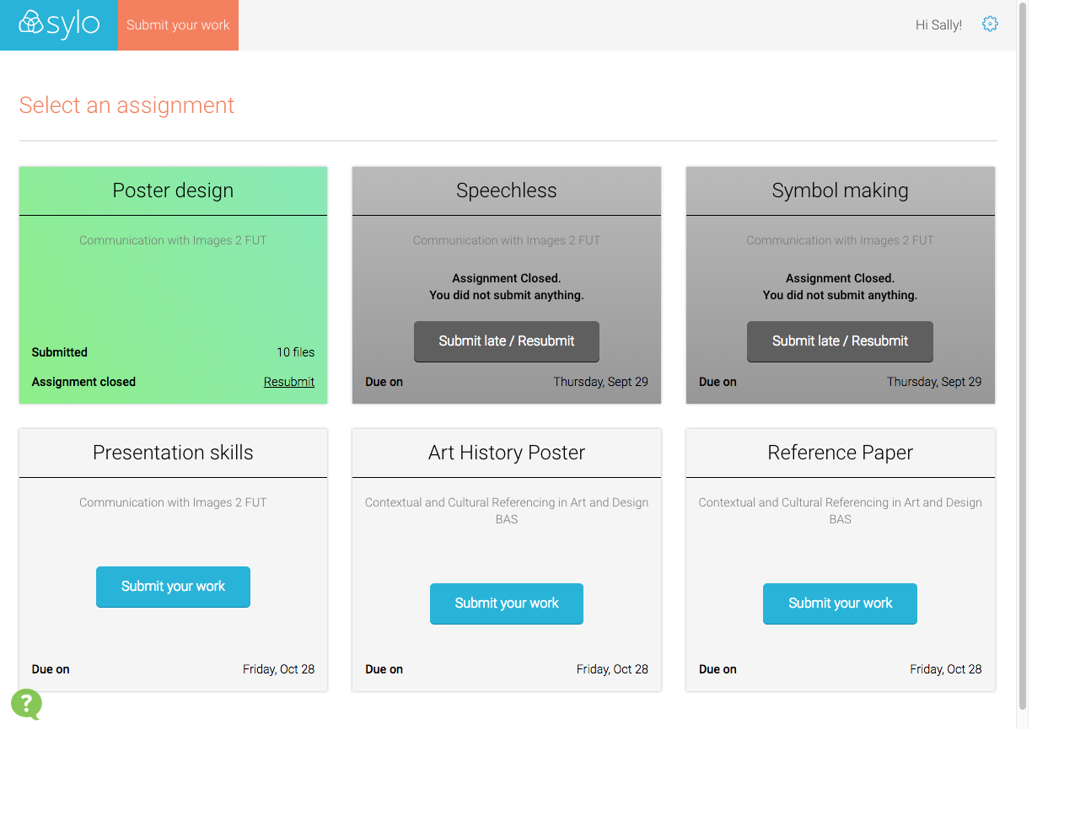1075x826 pixels.
Task: Open the settings gear icon
Action: pos(990,24)
